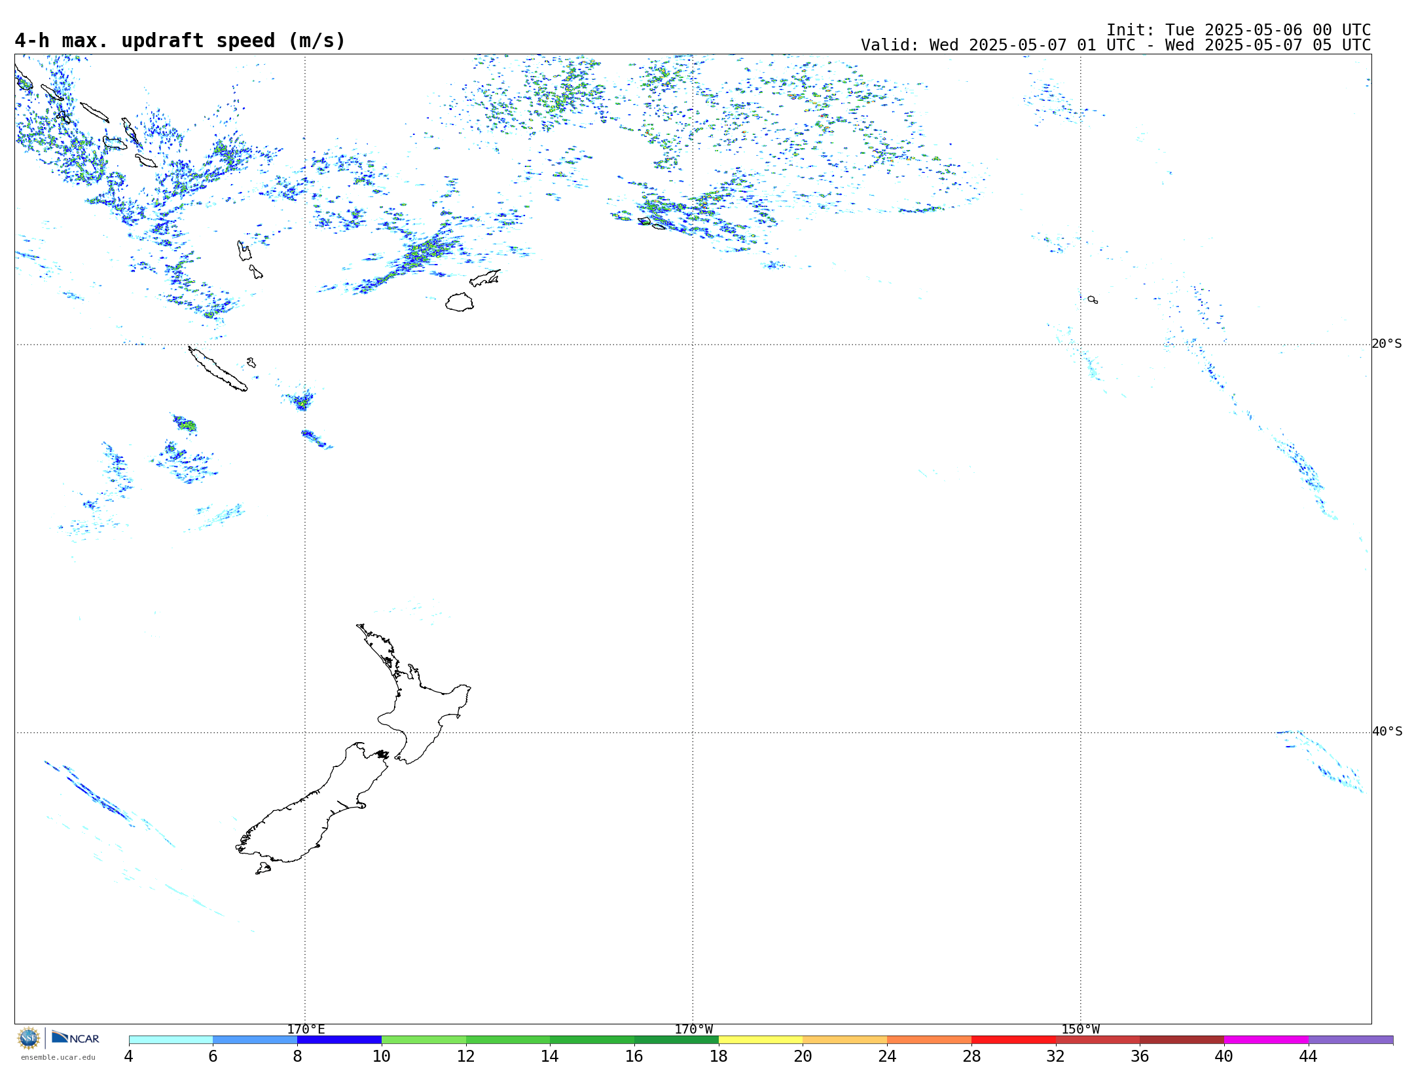Click the yellow 18–20 m/s colorbar segment
1414x1065 pixels.
coord(760,1040)
